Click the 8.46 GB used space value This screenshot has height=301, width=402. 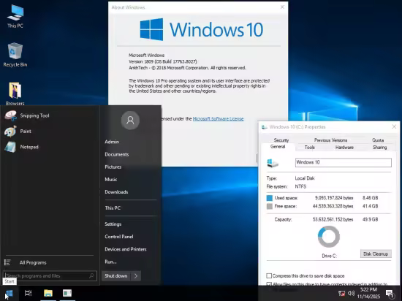[x=371, y=198]
